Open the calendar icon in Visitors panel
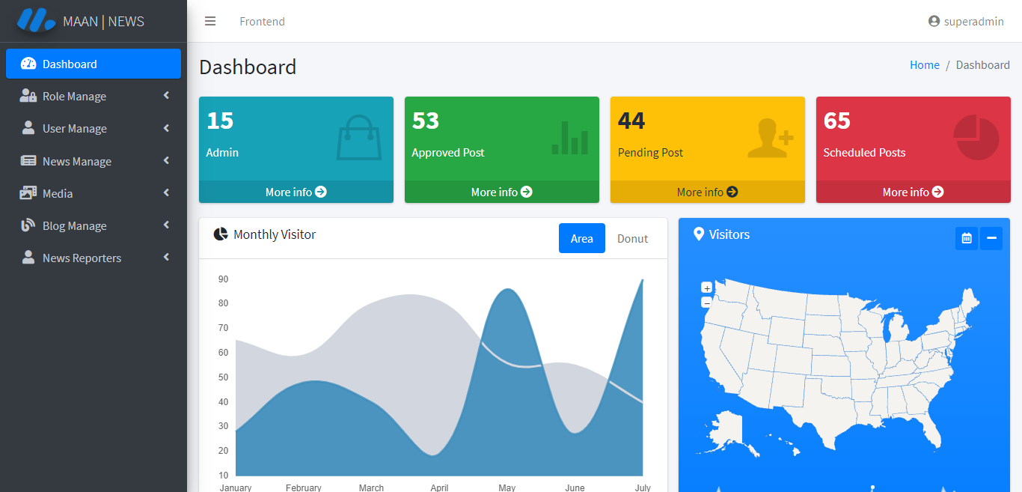Screen dimensions: 1022x492 coord(967,238)
